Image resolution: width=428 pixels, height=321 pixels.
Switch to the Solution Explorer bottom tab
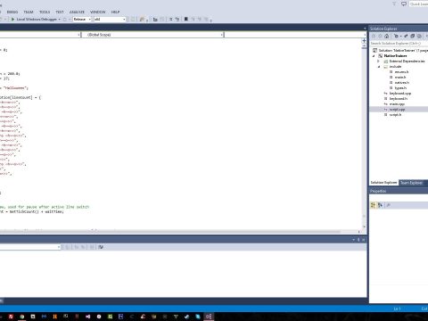[x=383, y=183]
